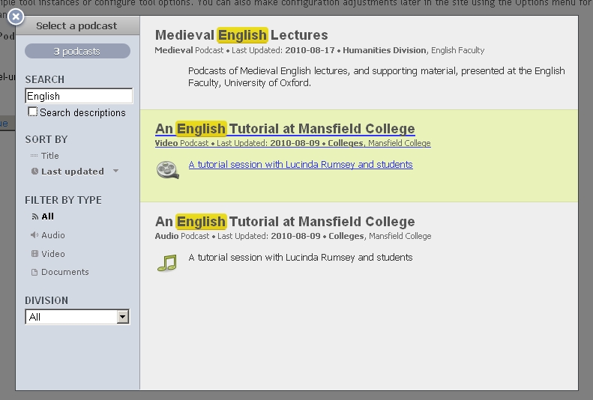Click the search field containing English
Viewport: 593px width, 400px height.
click(79, 96)
